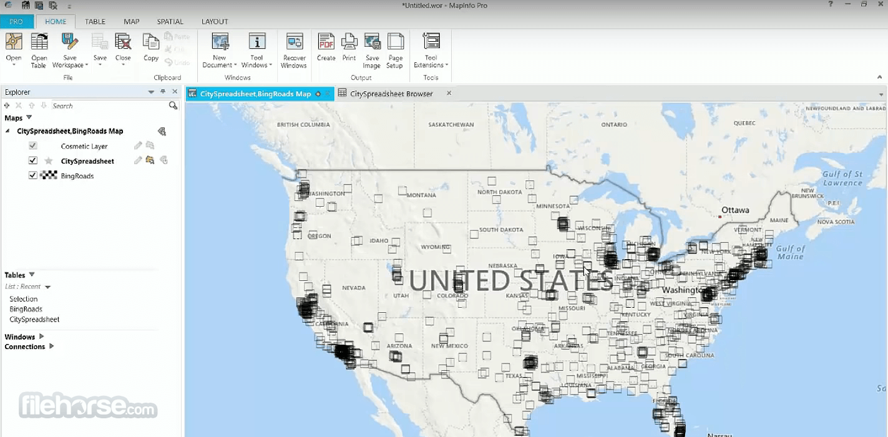Select BingRoads in the Tables list
Viewport: 888px width, 437px height.
pyautogui.click(x=26, y=309)
